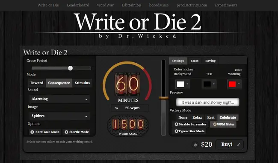278x163 pixels.
Task: Open the Experiments nav link
Action: click(x=226, y=5)
